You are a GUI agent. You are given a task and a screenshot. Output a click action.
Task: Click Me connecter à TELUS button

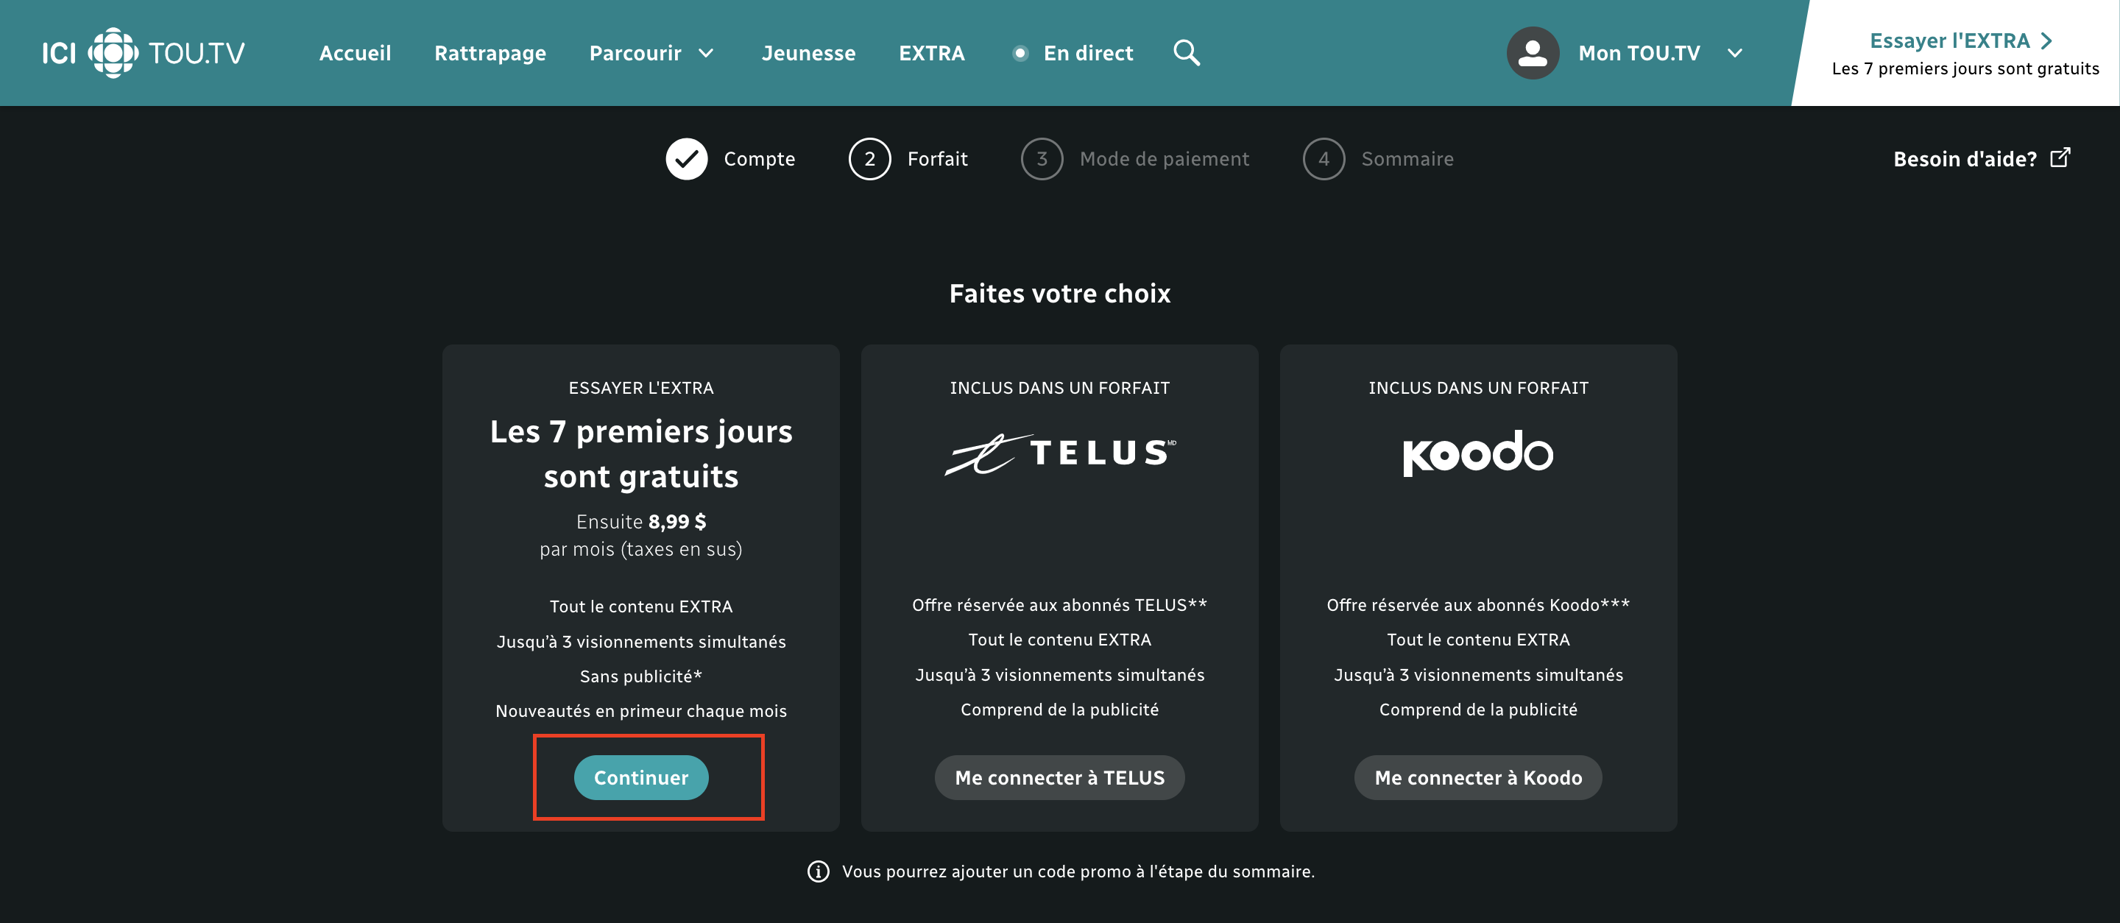1059,777
